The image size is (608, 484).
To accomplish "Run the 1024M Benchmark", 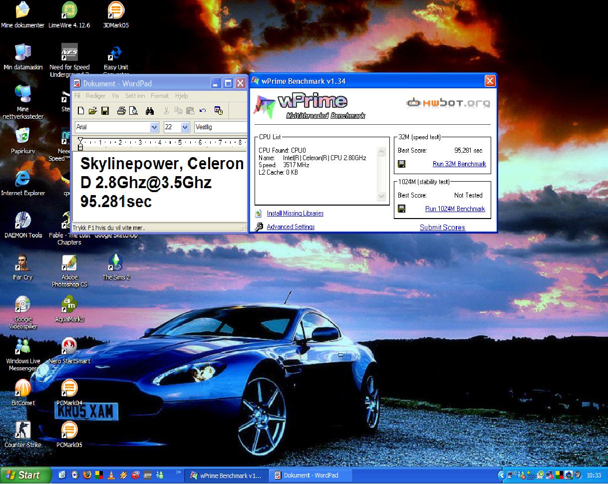I will tap(455, 209).
